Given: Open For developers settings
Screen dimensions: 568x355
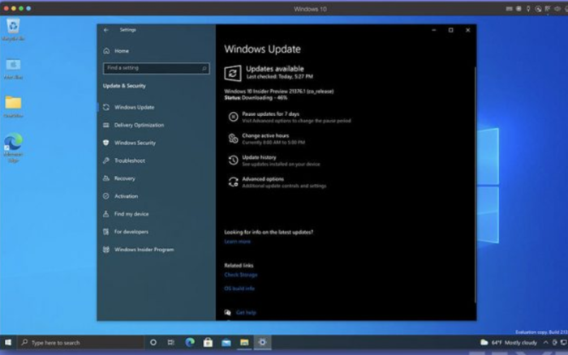Looking at the screenshot, I should pyautogui.click(x=131, y=232).
